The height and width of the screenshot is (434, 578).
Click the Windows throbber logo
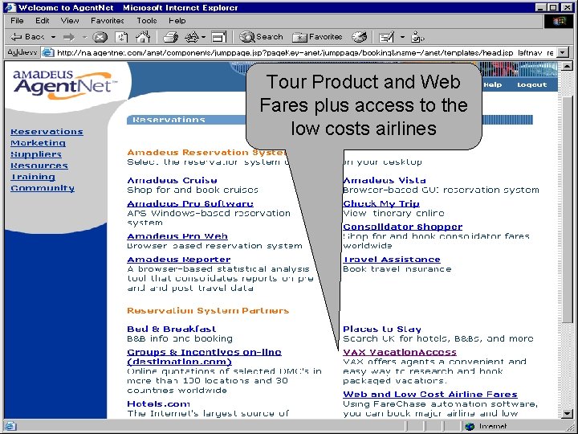pos(559,21)
